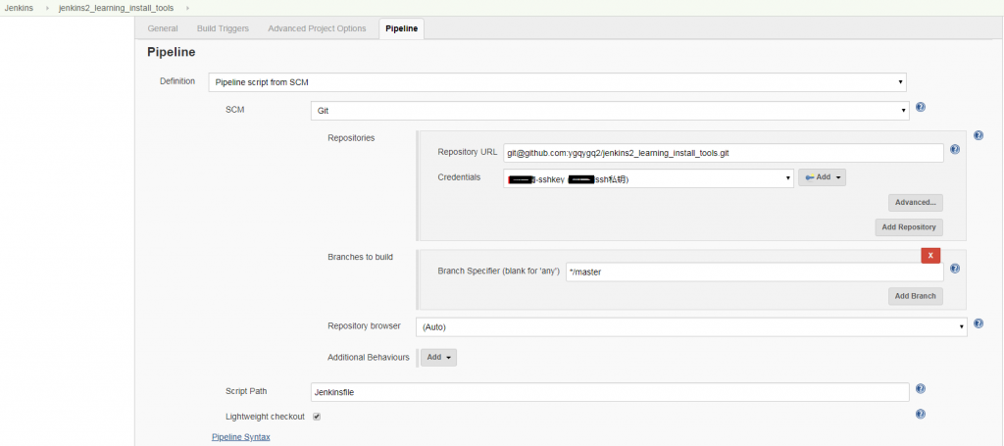Click the Branches to build label

360,257
